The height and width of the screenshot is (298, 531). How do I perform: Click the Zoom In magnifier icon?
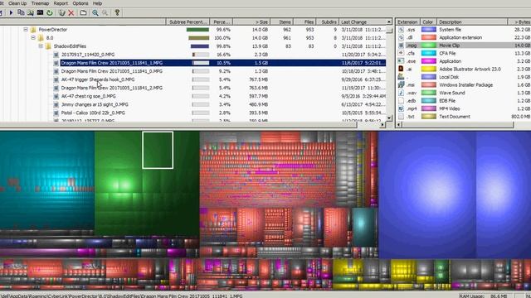[95, 13]
